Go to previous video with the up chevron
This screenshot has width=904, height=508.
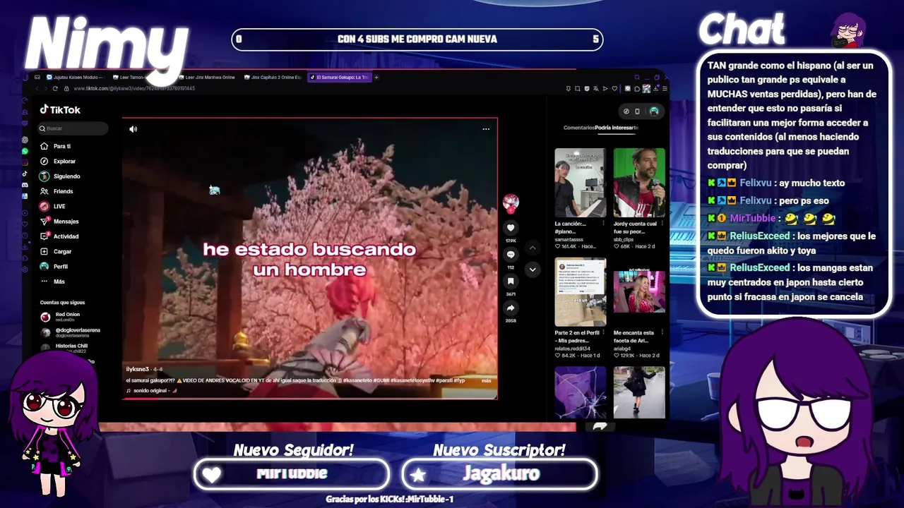pos(533,248)
